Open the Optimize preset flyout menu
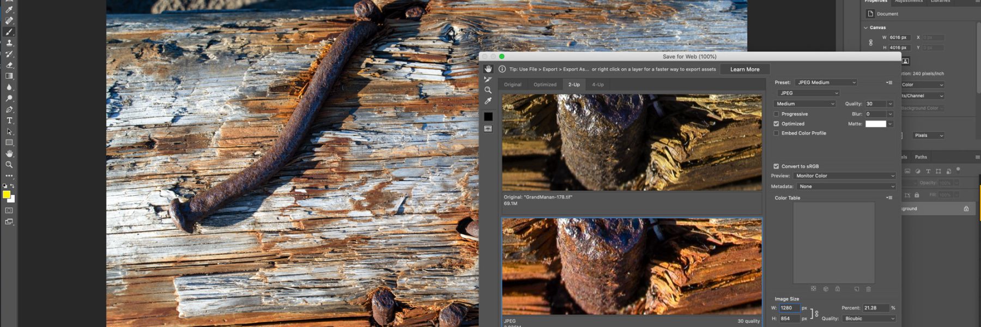The image size is (981, 327). (889, 83)
